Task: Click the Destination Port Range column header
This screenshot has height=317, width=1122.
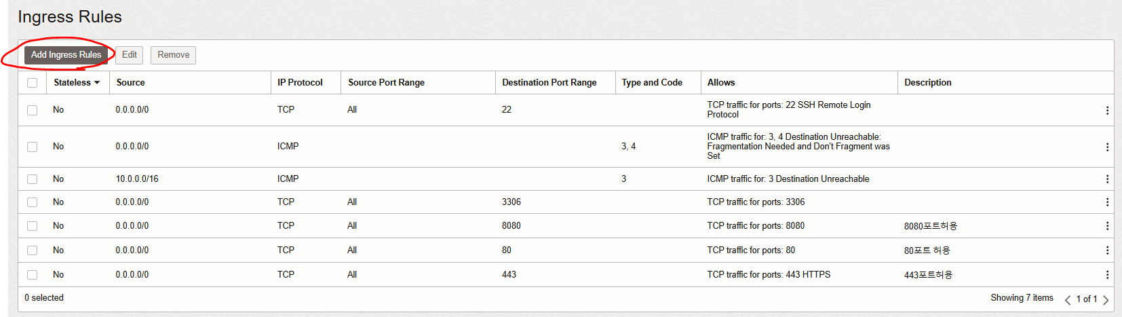Action: pos(549,83)
